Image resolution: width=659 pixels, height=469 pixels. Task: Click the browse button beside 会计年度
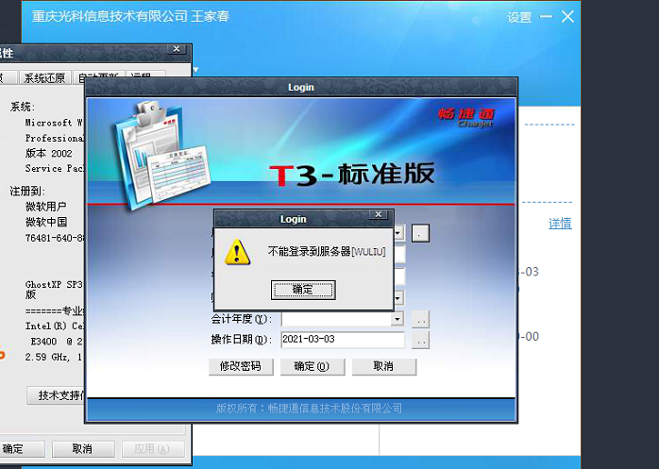point(421,319)
